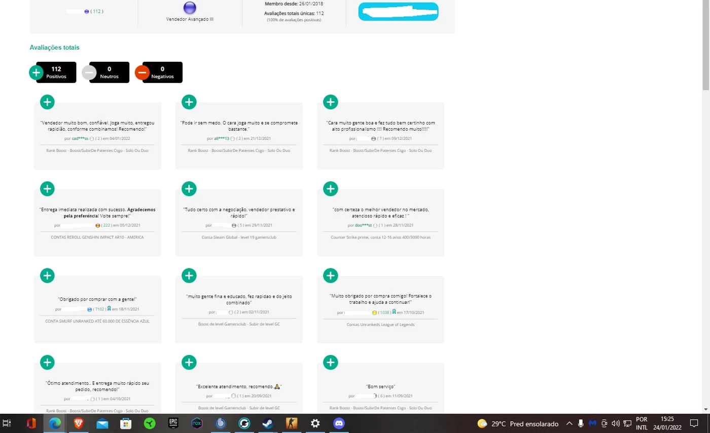Click the cyan button in the seller header
Viewport: 710px width, 433px height.
pos(398,12)
